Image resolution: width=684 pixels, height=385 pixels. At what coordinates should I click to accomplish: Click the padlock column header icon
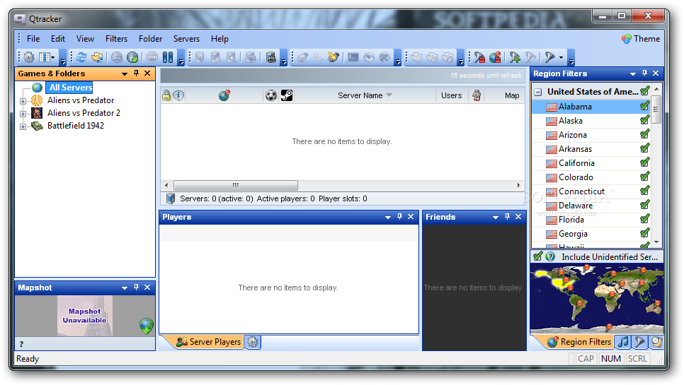point(166,95)
